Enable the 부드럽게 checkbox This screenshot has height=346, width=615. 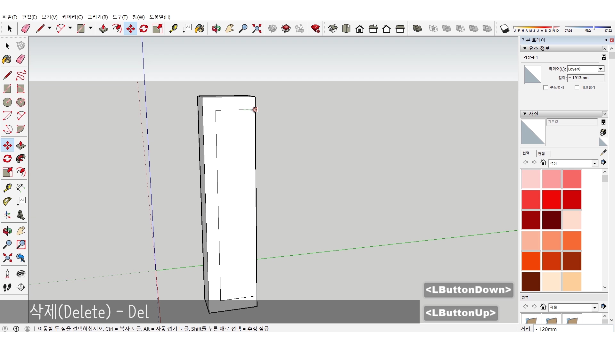coord(546,87)
